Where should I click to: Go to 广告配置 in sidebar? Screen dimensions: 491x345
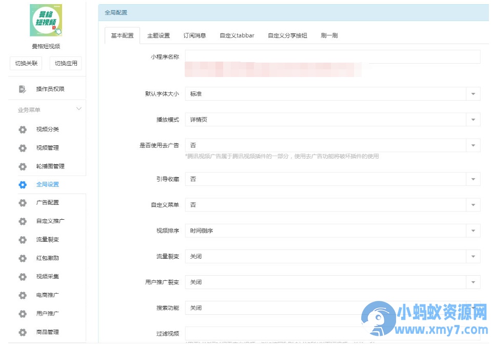tap(47, 202)
